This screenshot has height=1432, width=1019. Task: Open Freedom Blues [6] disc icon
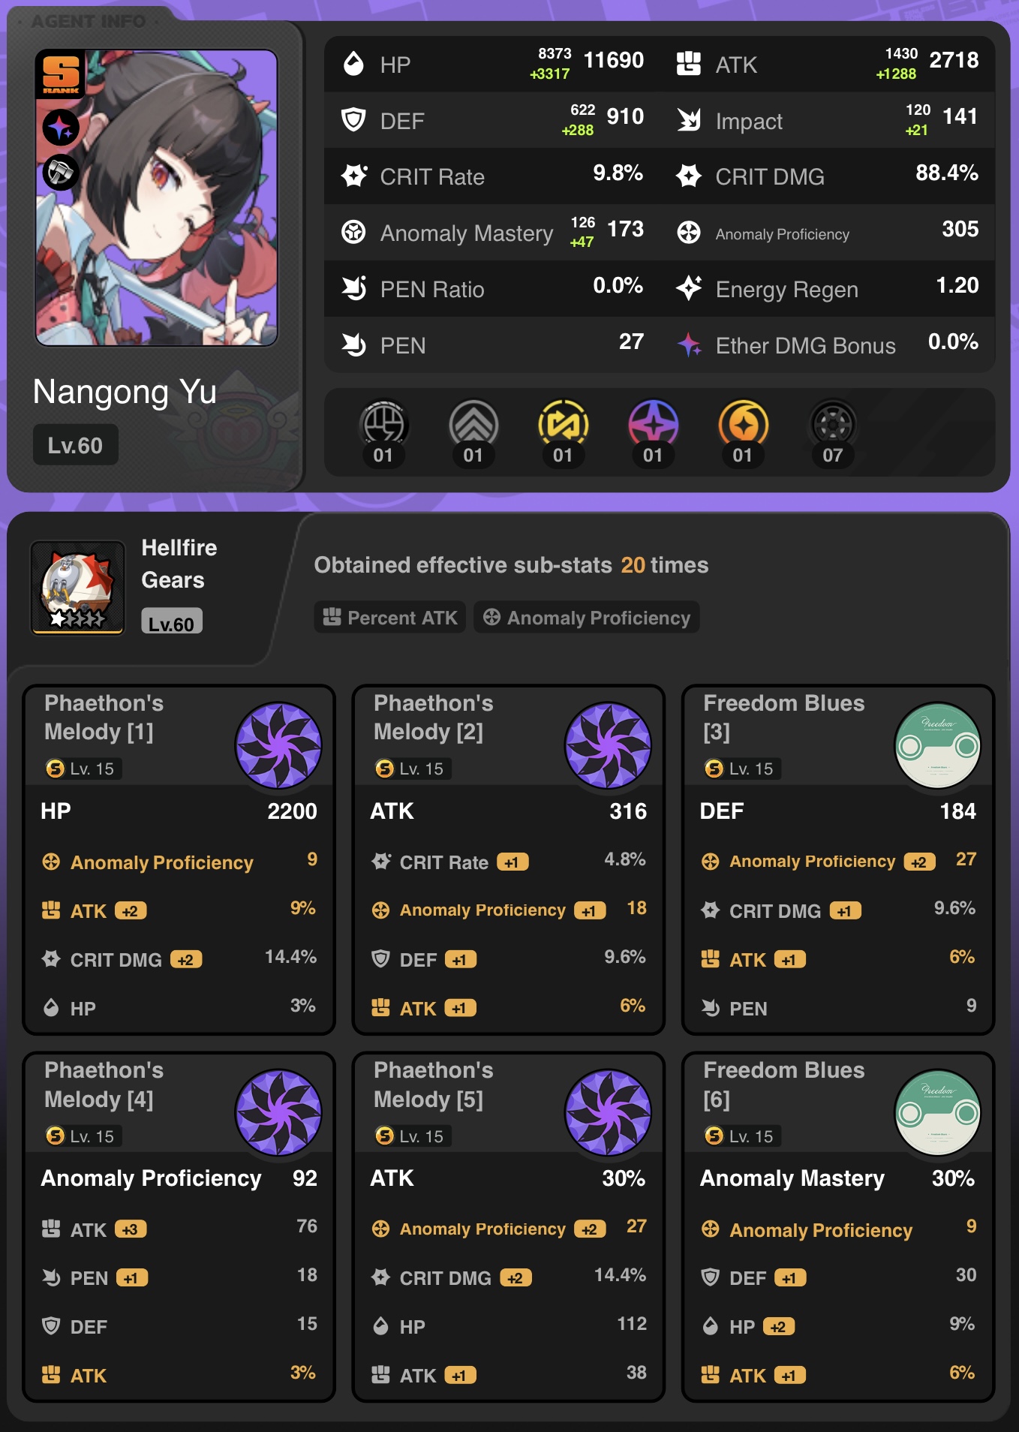point(938,1112)
